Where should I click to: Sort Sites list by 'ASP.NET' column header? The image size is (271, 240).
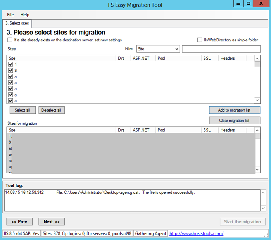click(143, 58)
